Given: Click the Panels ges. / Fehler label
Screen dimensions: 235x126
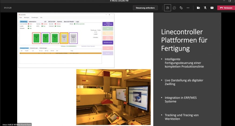Looking at the screenshot, I should pos(96,30).
